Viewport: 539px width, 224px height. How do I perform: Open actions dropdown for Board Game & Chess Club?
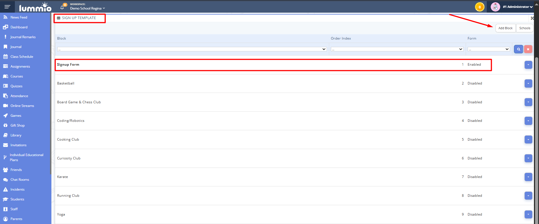(x=528, y=102)
